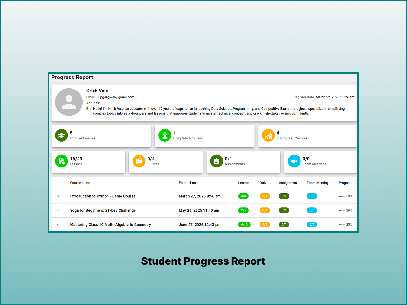The width and height of the screenshot is (407, 305).
Task: Click the 4/8 lesson badge for Python course
Action: 244,196
